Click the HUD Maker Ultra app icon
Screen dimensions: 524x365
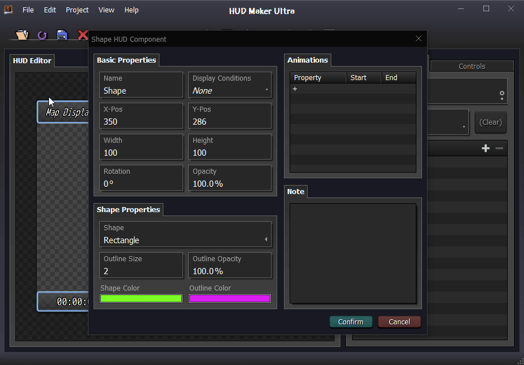[8, 10]
